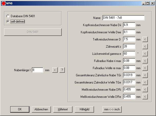
Task: Click the '<' button beside Teilkreisdurchmesser D
Action: (145, 39)
